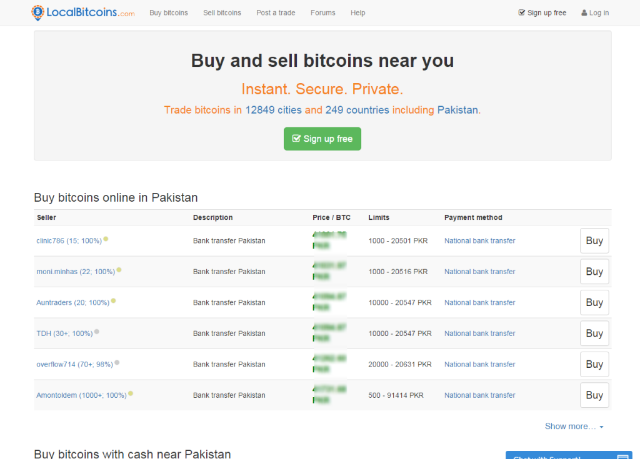640x459 pixels.
Task: Click National bank transfer in Auntraders row
Action: click(x=479, y=303)
